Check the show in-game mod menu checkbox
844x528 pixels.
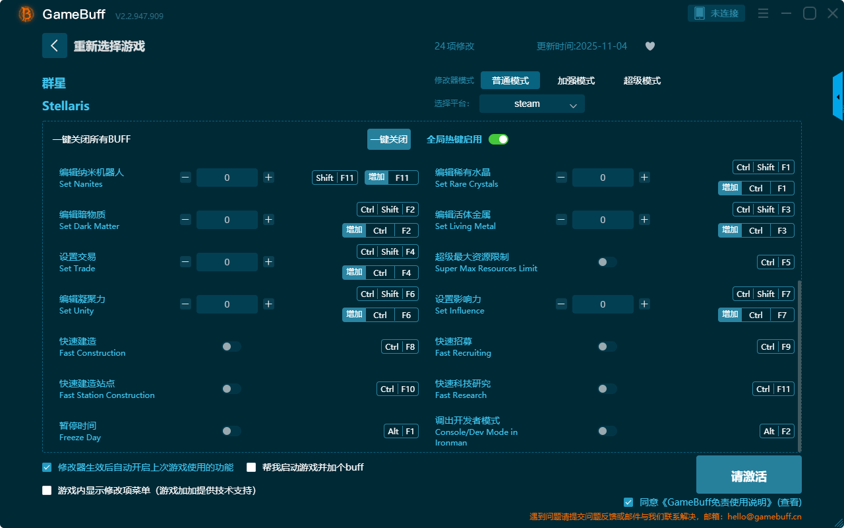tap(47, 490)
